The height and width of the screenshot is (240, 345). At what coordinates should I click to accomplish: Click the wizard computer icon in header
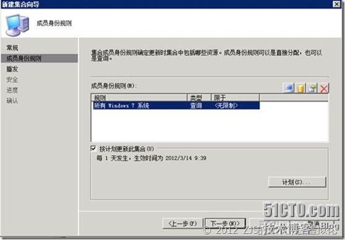[17, 25]
